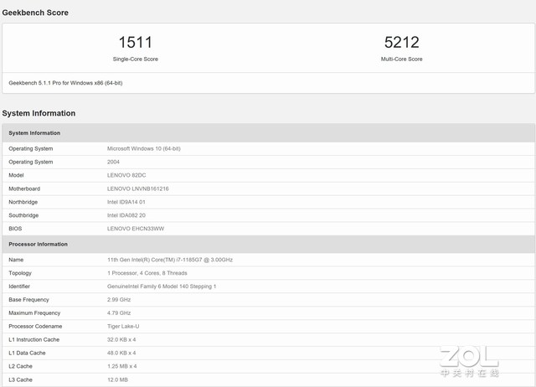
Task: Click the 'Topology' row label
Action: pos(20,273)
